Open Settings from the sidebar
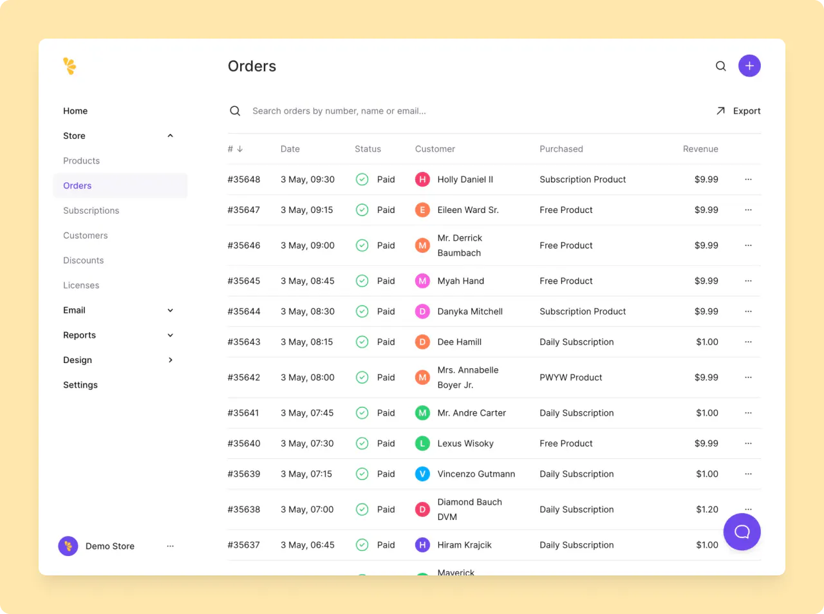The width and height of the screenshot is (824, 614). (80, 385)
